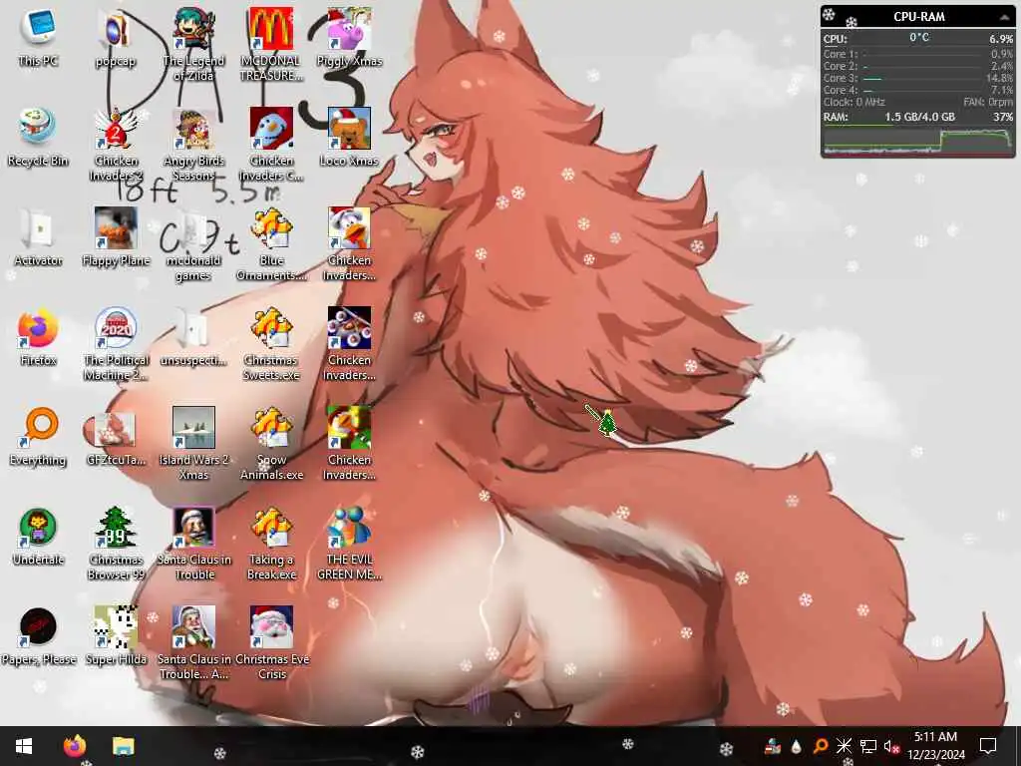Select the Undertale desktop shortcut
The height and width of the screenshot is (766, 1021).
[38, 537]
